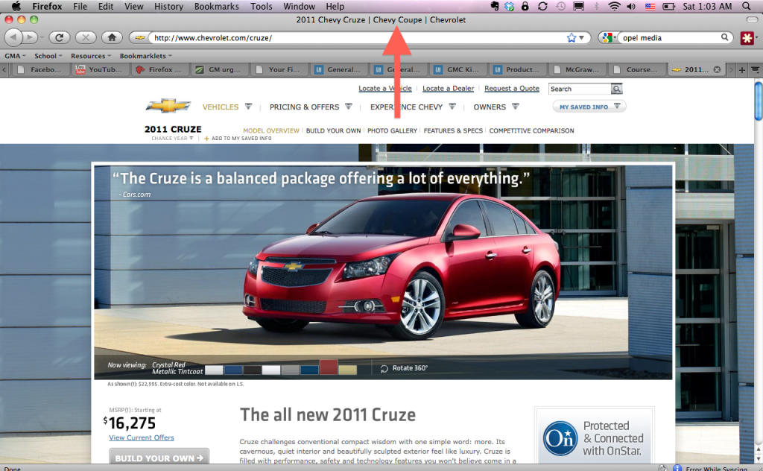Open the Bookmarks menu
This screenshot has width=763, height=471.
coord(217,6)
